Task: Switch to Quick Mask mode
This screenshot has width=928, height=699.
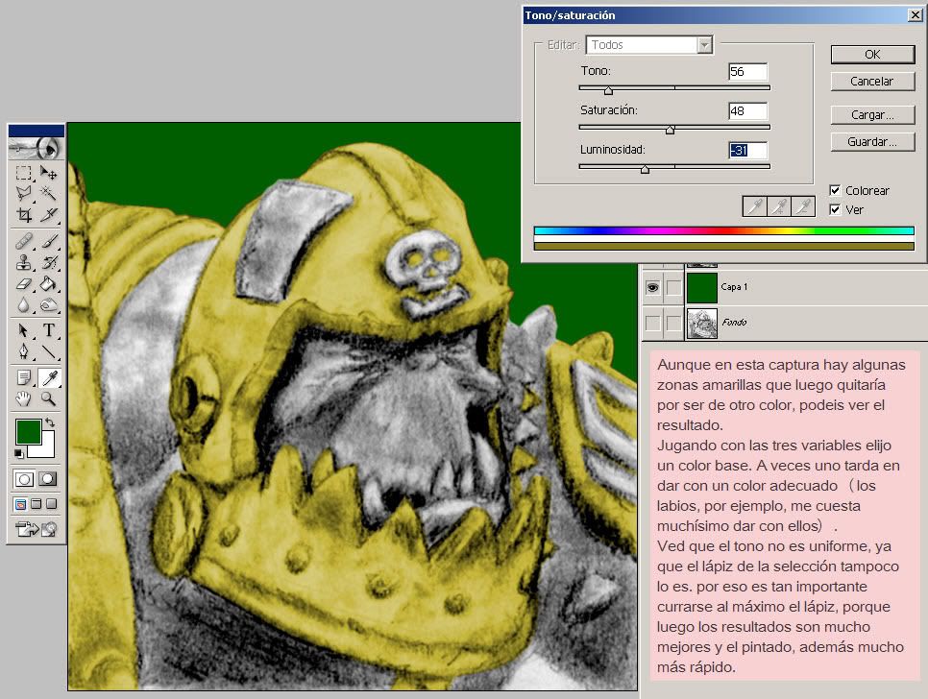Action: pos(48,478)
